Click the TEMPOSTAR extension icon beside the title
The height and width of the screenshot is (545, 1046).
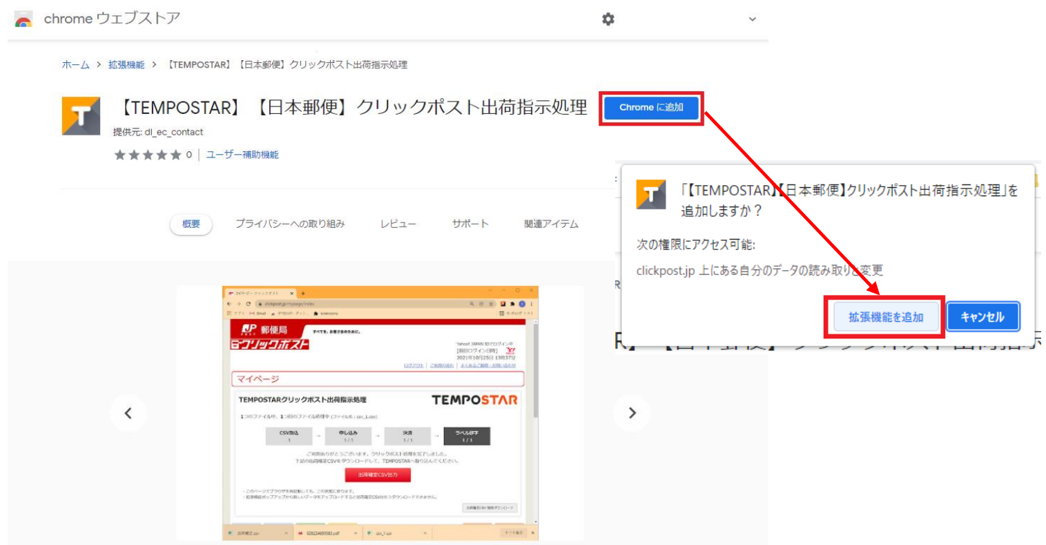point(81,115)
